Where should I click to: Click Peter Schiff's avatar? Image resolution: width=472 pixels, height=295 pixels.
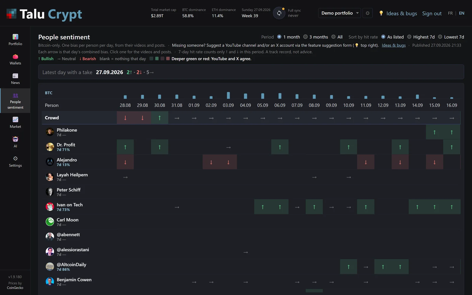click(x=50, y=192)
